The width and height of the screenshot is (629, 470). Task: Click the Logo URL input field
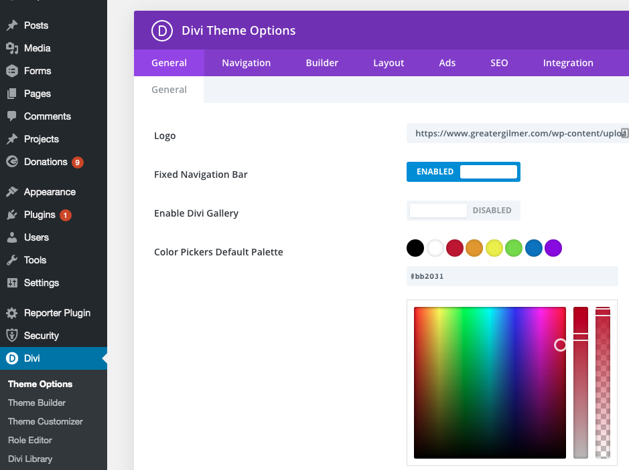tap(518, 133)
